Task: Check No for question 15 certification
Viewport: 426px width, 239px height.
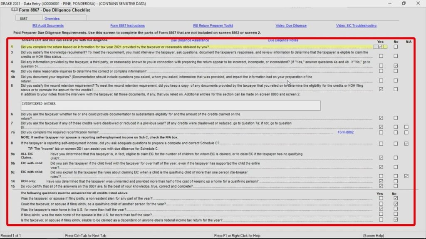Action: tap(396, 186)
